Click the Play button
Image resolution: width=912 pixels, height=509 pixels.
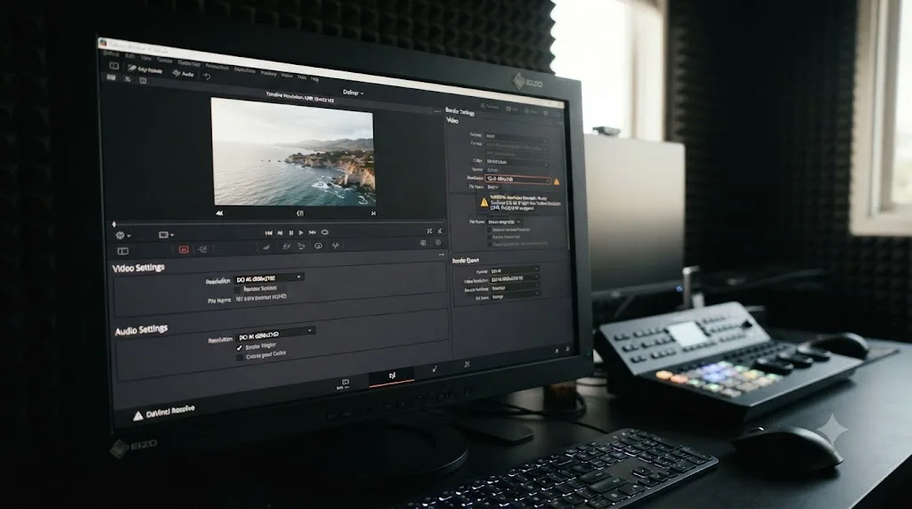point(301,232)
